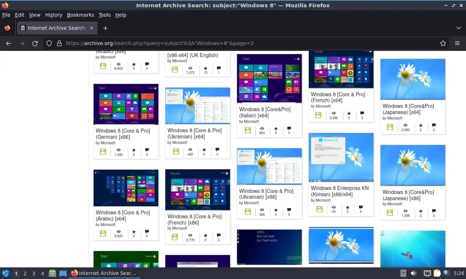466x279 pixels.
Task: Open Windows 8 [Core&Pro] (Japanese) [x86] link
Action: [408, 195]
